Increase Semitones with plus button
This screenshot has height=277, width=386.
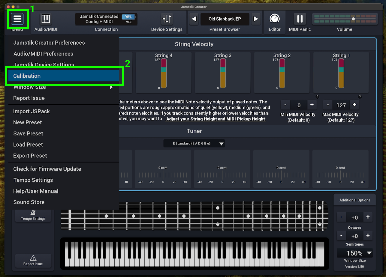point(368,236)
